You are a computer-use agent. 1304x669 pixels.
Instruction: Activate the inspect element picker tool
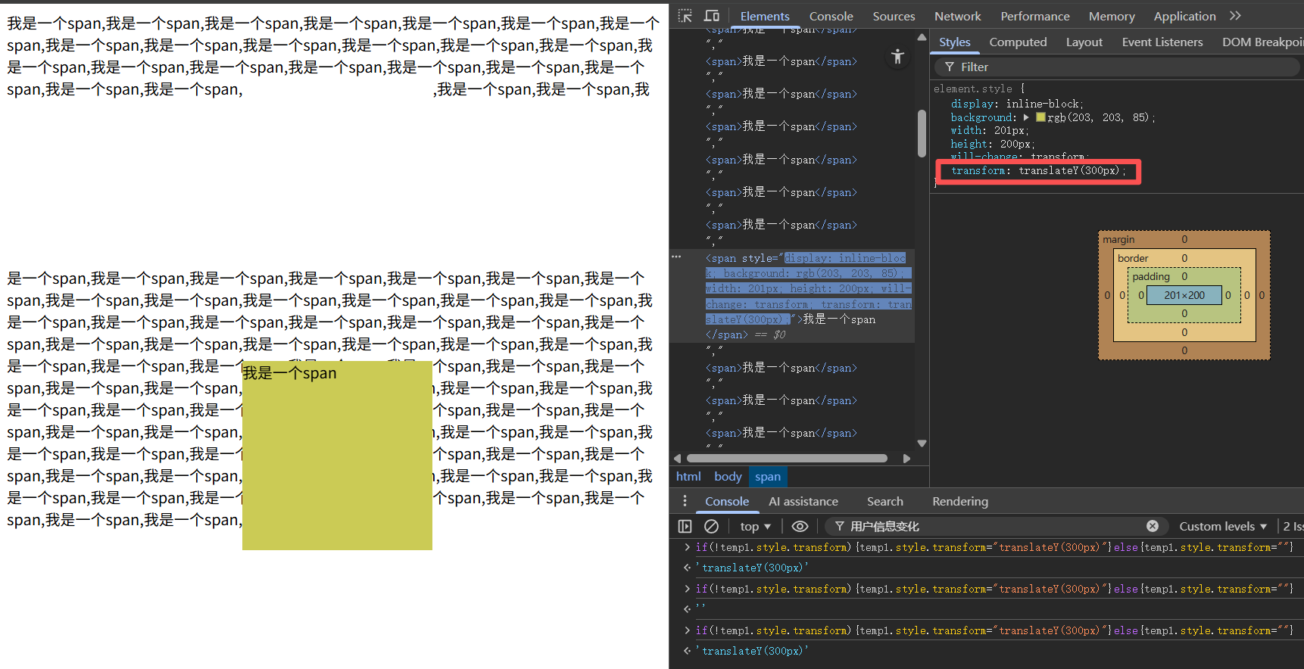(x=685, y=16)
